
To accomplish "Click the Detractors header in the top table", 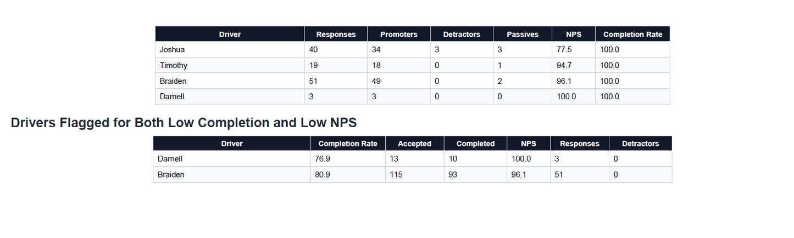I will (x=462, y=34).
